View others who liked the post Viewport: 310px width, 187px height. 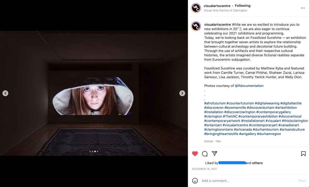257,163
